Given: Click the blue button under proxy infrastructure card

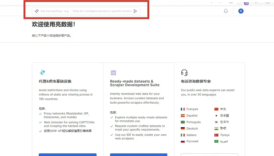Looking at the screenshot, I should 68,155.
